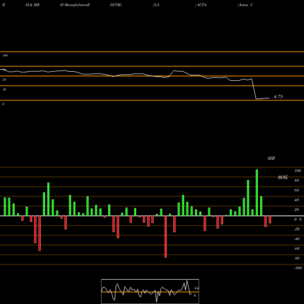The image size is (304, 304).
Task: Select the tallest green bar in MR chart
Action: 257,193
